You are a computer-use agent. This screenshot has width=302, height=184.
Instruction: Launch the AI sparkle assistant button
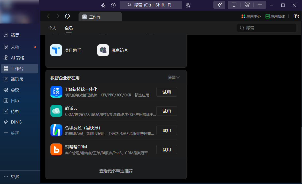pyautogui.click(x=219, y=5)
